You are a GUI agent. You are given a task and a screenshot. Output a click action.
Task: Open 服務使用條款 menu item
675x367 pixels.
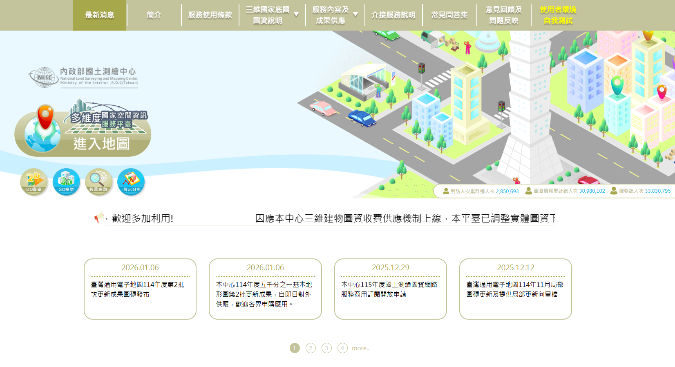tap(210, 15)
